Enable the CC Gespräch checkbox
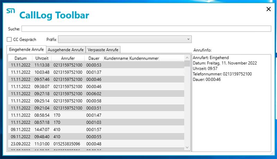 click(x=9, y=39)
